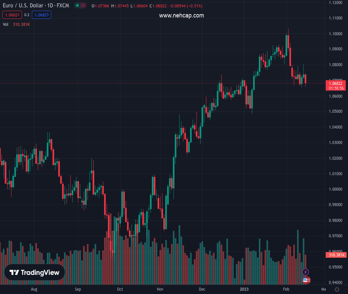This screenshot has height=294, width=348.
Task: Open the US flag economic event icon
Action: (x=306, y=280)
